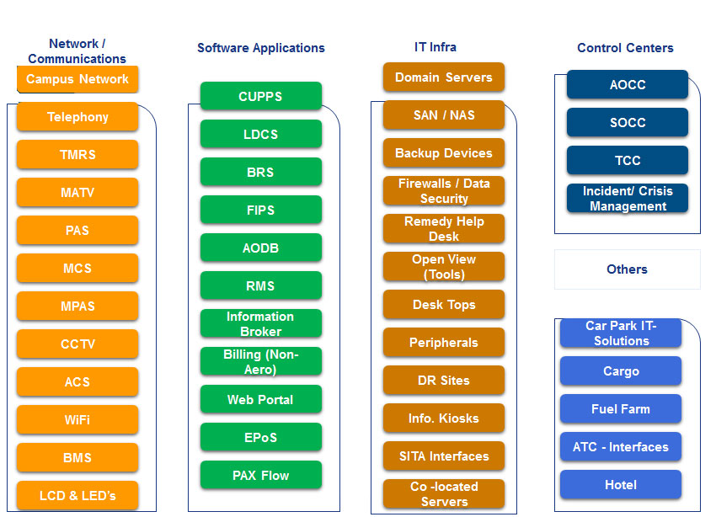Select the Remedy Help Desk box
Screen dimensions: 716x517
coord(444,229)
